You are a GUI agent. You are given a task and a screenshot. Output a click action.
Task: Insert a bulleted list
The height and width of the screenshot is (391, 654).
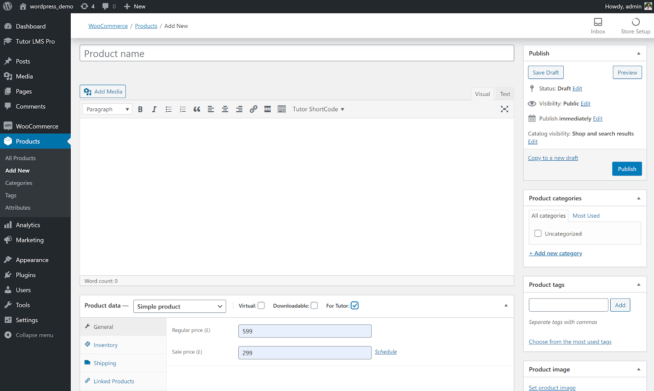pyautogui.click(x=168, y=109)
